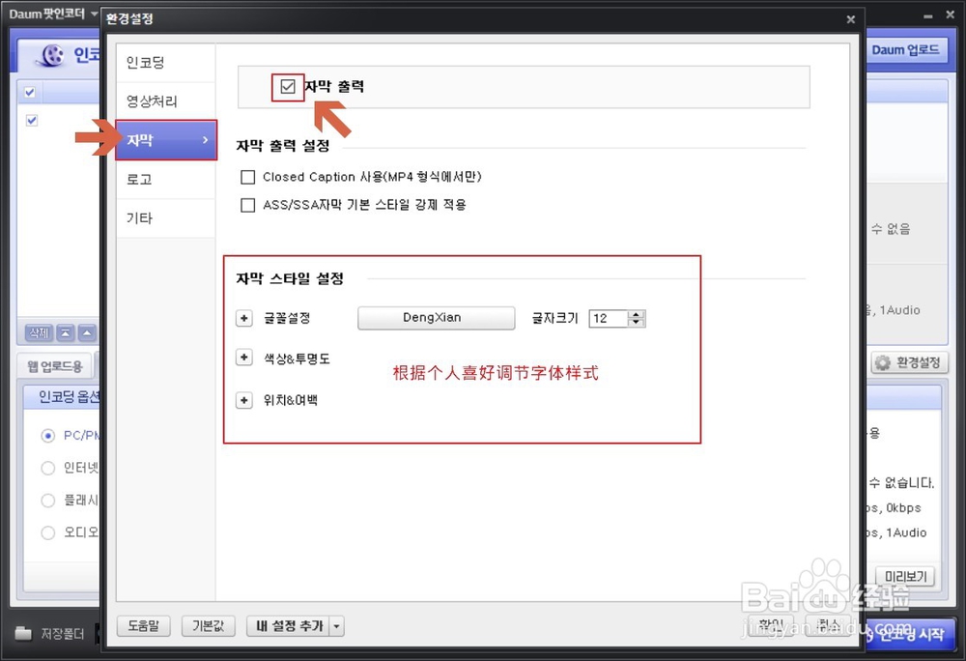Switch to the 인코딩 tab
966x661 pixels.
[148, 61]
